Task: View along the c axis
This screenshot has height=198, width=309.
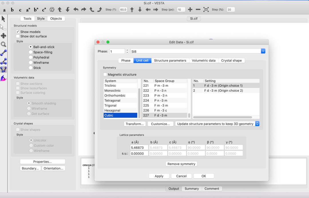Action: (x=20, y=10)
